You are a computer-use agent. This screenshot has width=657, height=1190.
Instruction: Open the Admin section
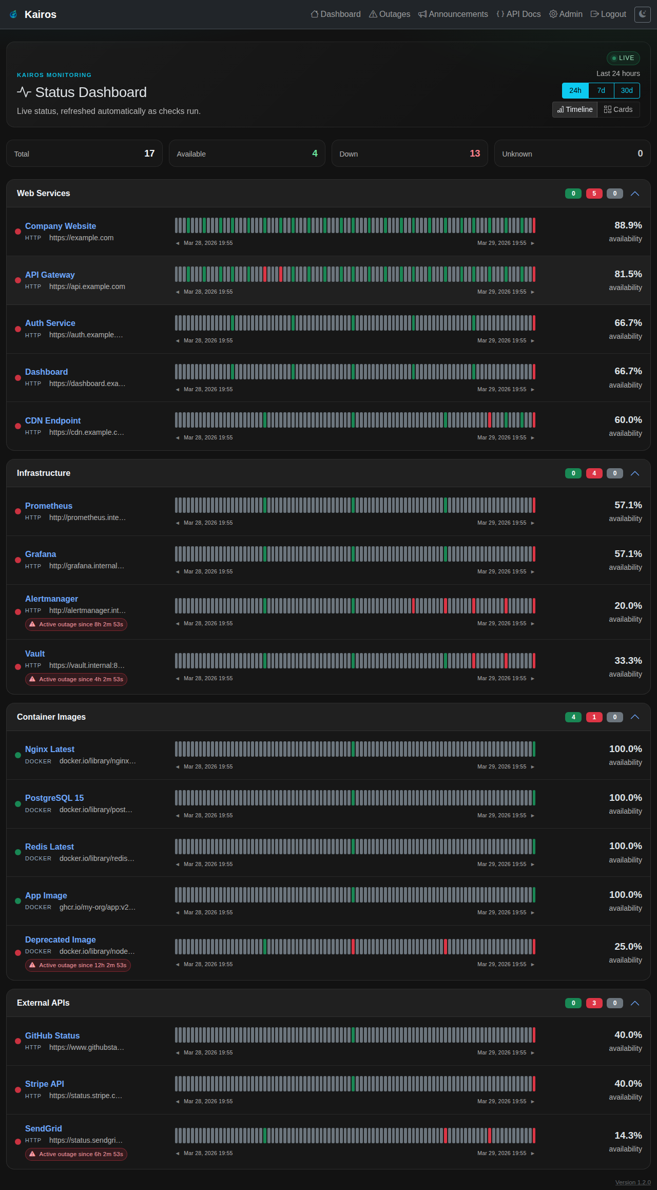(566, 14)
